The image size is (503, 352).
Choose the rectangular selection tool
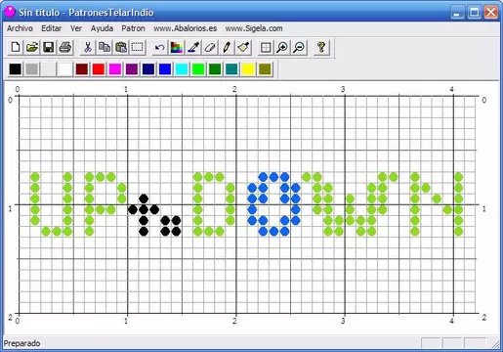pyautogui.click(x=138, y=48)
